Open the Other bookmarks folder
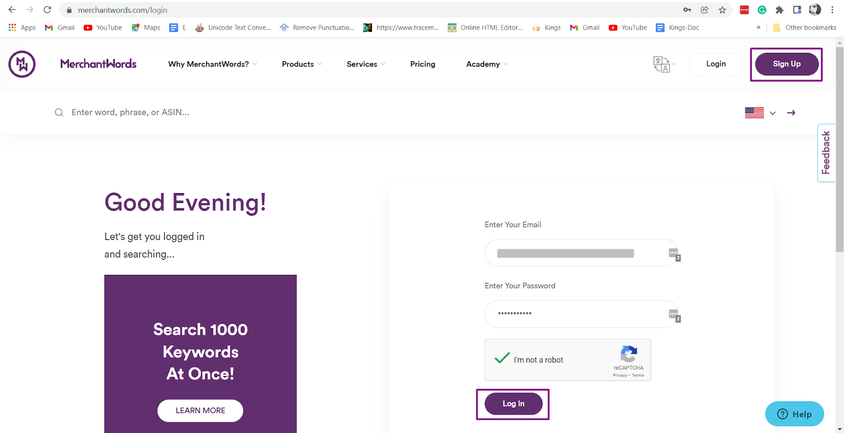 tap(805, 27)
